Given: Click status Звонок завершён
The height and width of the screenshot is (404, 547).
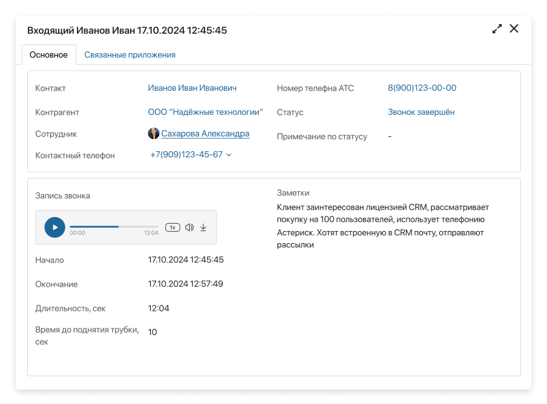Looking at the screenshot, I should [x=421, y=112].
